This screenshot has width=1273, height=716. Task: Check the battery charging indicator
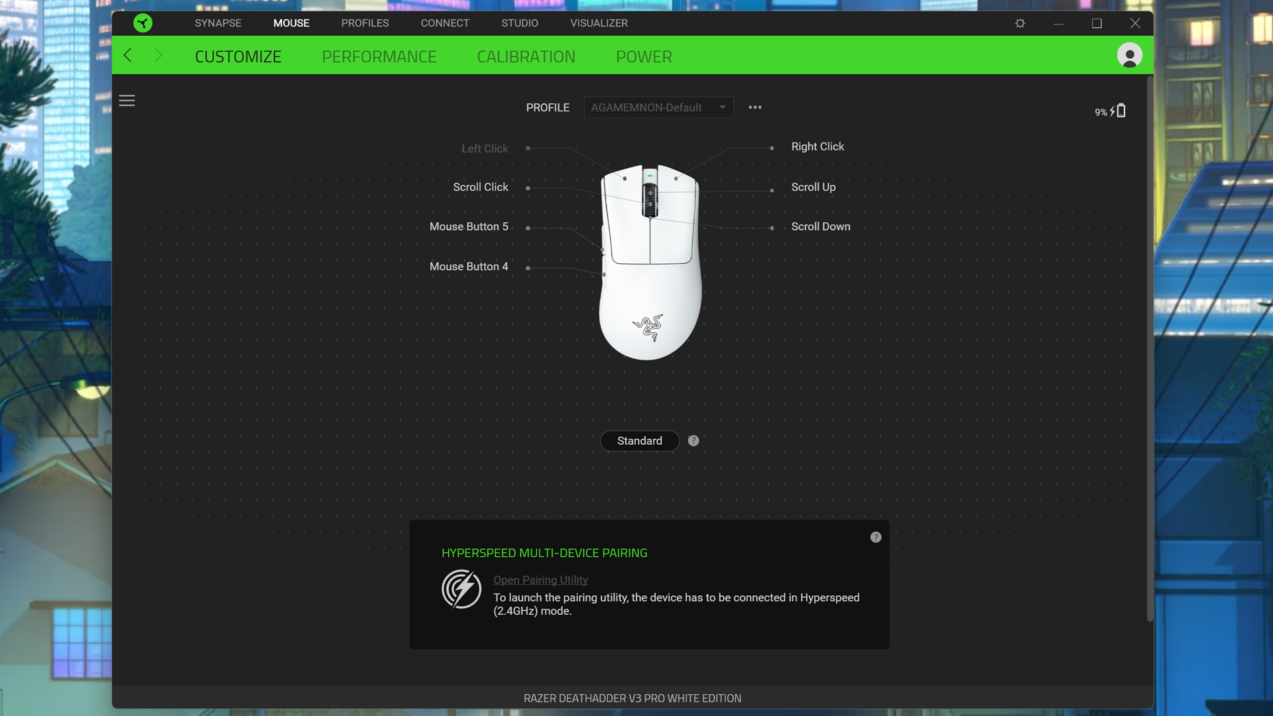click(x=1111, y=111)
